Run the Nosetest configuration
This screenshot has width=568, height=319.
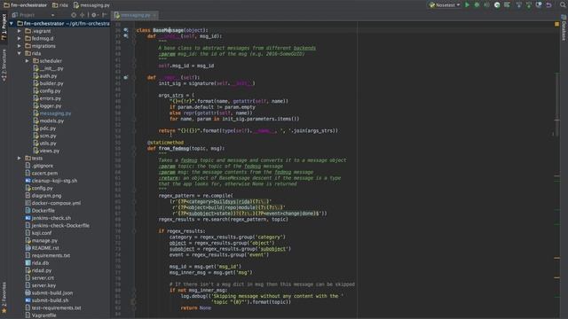pos(467,5)
